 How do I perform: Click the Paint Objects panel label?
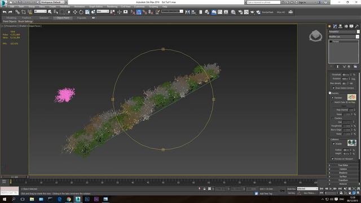point(10,21)
